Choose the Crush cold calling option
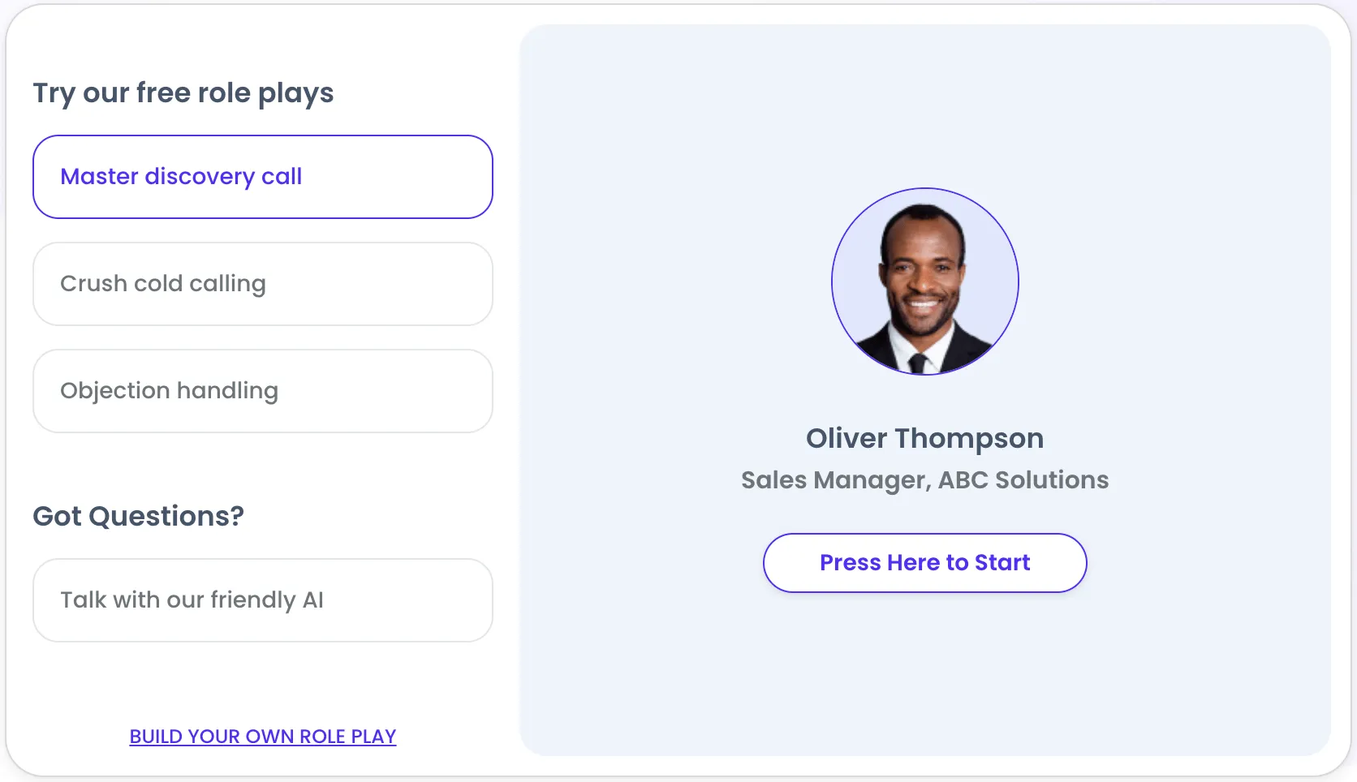 pyautogui.click(x=263, y=284)
